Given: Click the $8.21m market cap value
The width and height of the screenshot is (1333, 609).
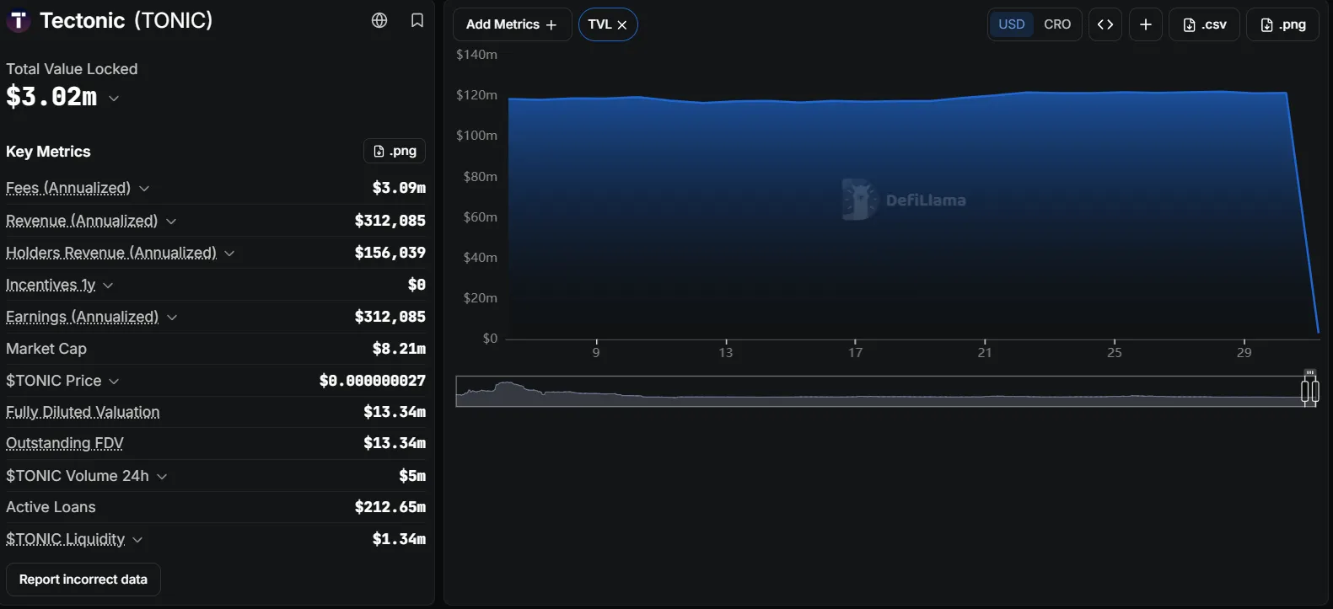Looking at the screenshot, I should point(399,349).
